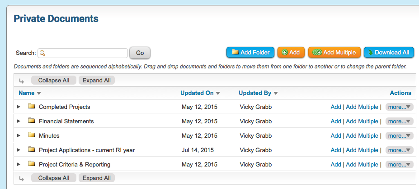Expand the Financial Statements folder row
419x189 pixels.
[x=19, y=121]
